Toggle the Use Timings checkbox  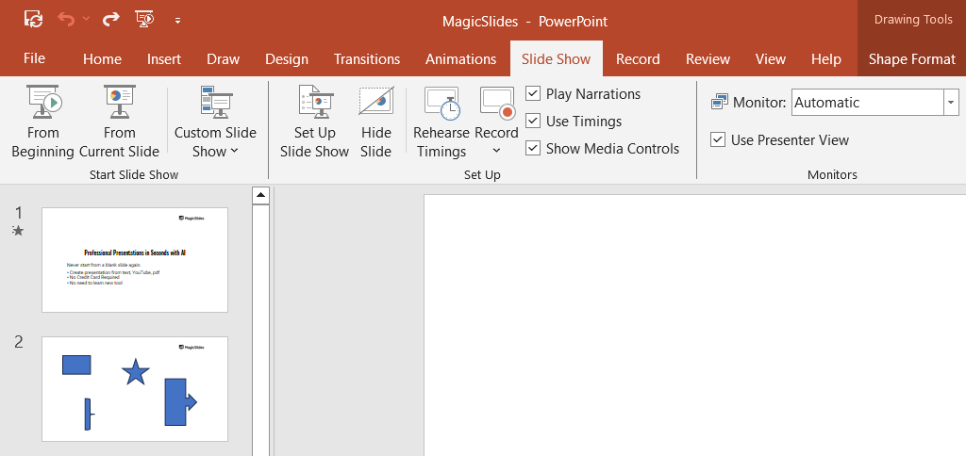pyautogui.click(x=533, y=122)
